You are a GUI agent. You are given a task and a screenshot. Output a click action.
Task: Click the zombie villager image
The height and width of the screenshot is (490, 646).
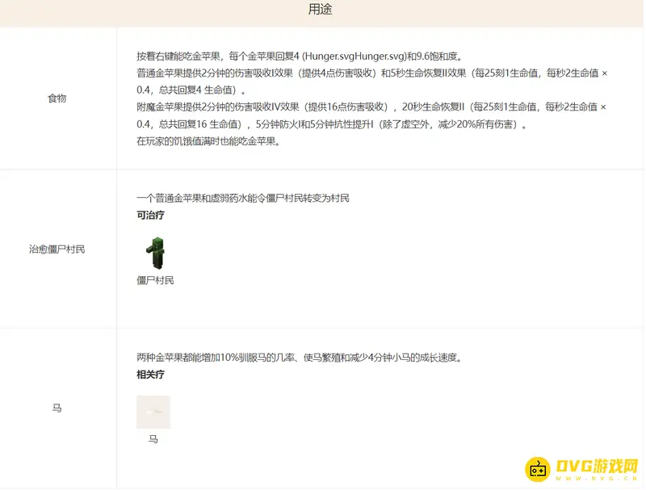(x=153, y=253)
